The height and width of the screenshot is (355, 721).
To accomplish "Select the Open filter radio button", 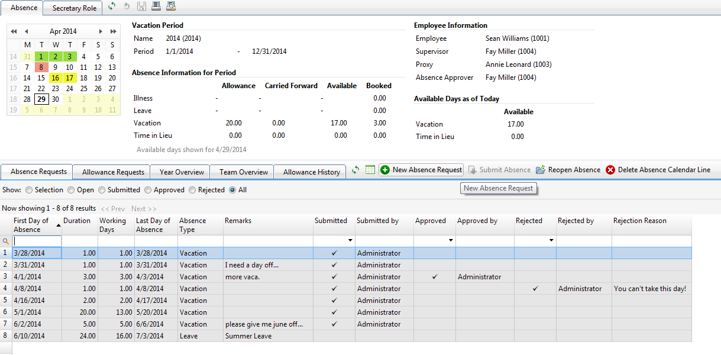I will click(x=71, y=190).
